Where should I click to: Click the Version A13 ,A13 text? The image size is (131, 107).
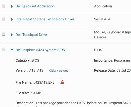(x=29, y=70)
